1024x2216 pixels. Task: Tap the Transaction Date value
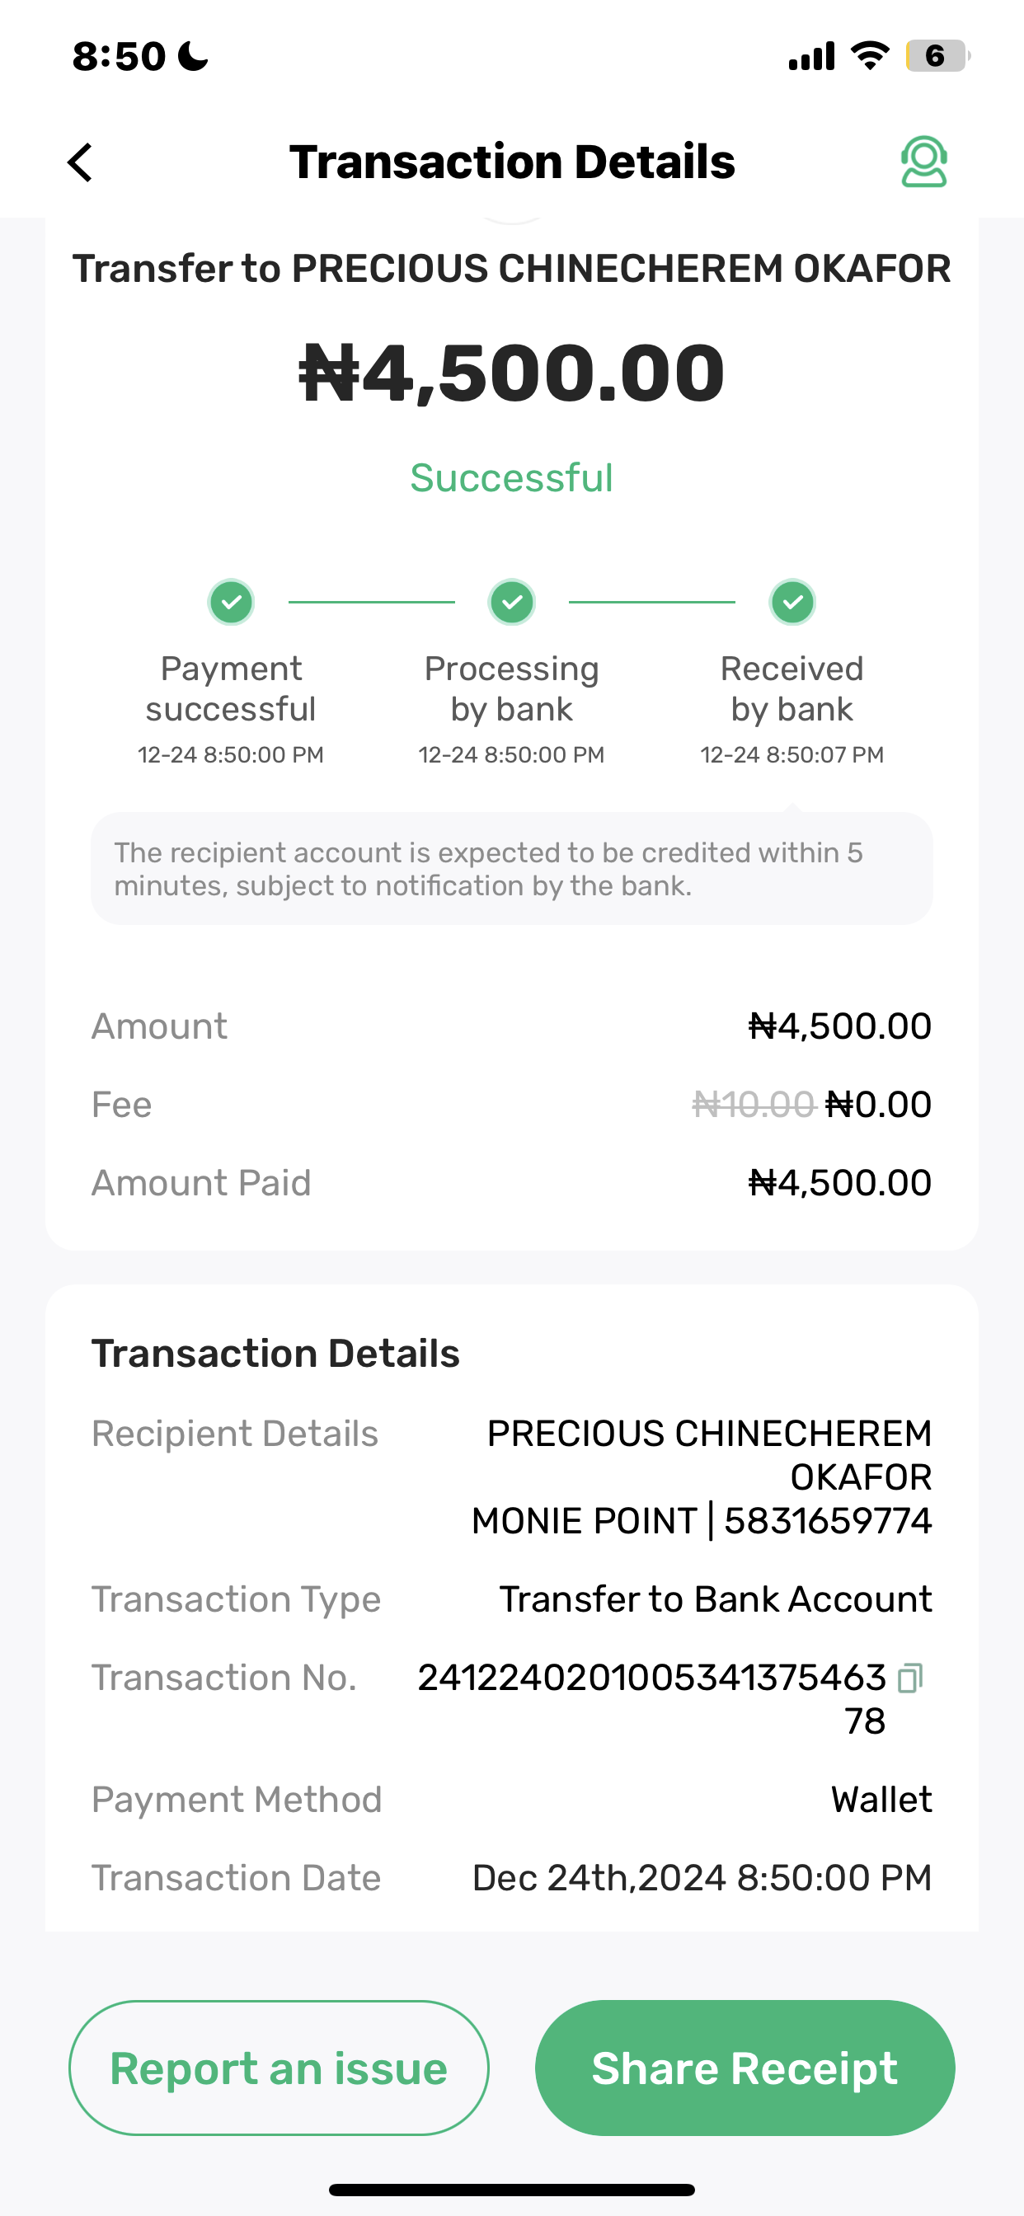coord(702,1878)
